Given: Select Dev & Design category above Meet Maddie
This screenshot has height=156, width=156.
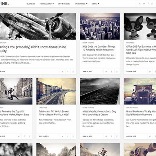Looking at the screenshot, I should click(x=88, y=107).
